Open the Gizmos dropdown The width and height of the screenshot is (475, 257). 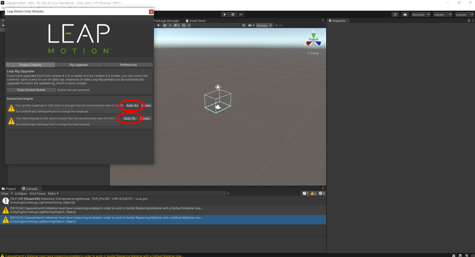(264, 26)
